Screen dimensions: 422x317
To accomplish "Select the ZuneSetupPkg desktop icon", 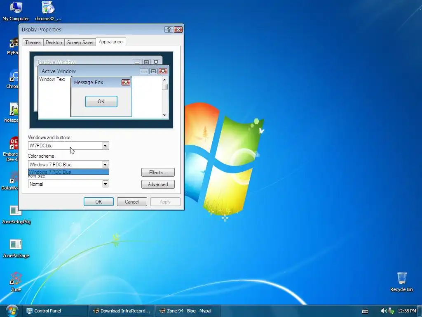I will (16, 215).
